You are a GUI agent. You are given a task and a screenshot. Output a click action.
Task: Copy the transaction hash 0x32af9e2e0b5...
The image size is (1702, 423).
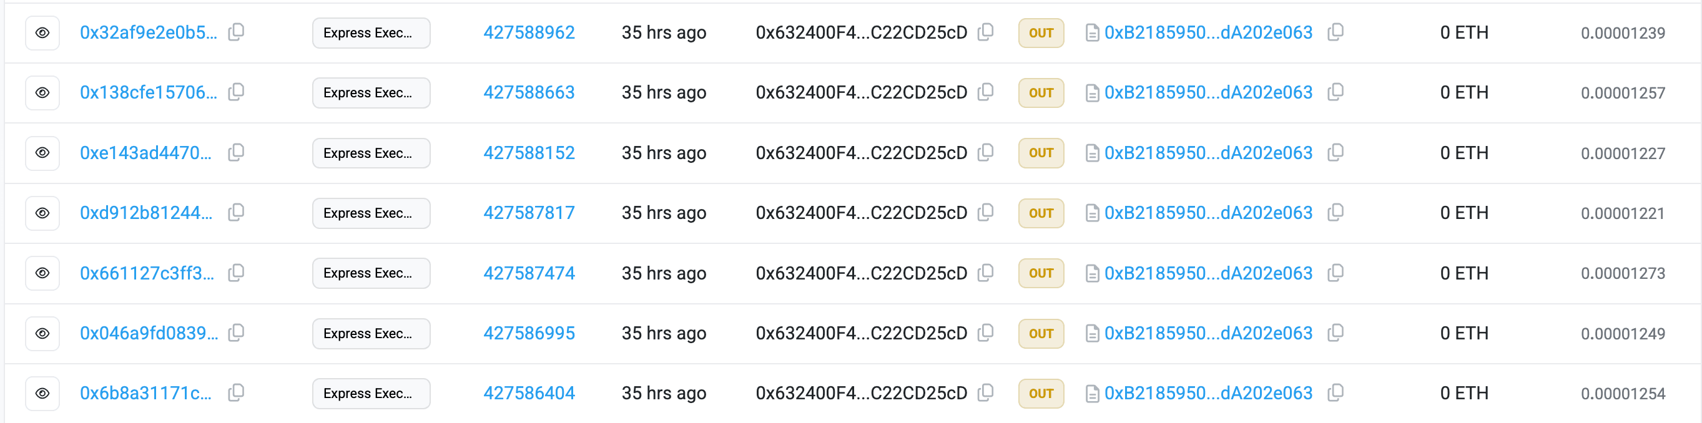[x=236, y=32]
